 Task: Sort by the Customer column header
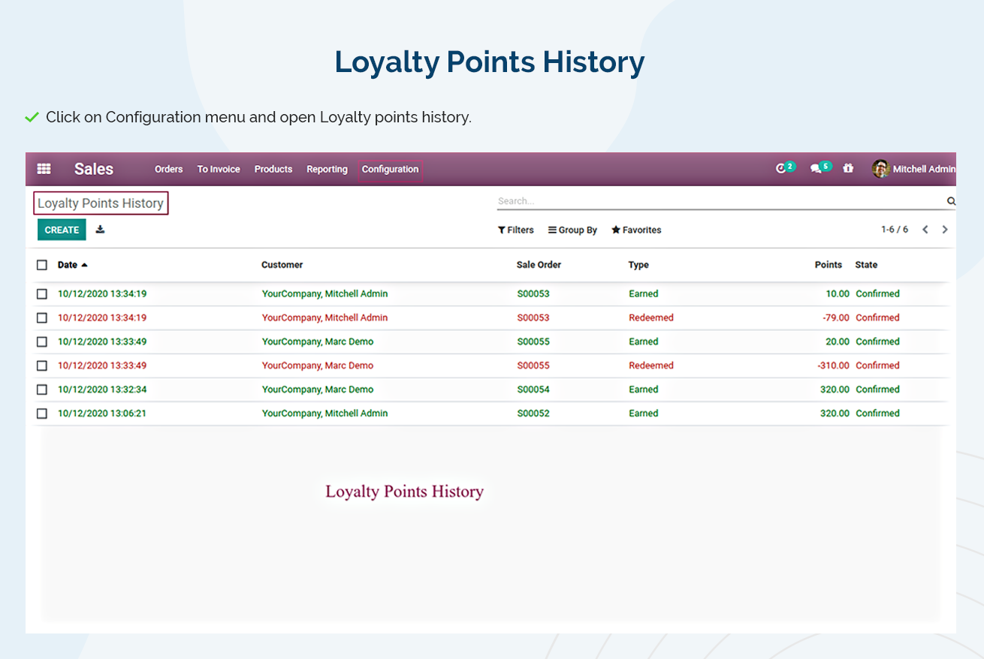282,265
